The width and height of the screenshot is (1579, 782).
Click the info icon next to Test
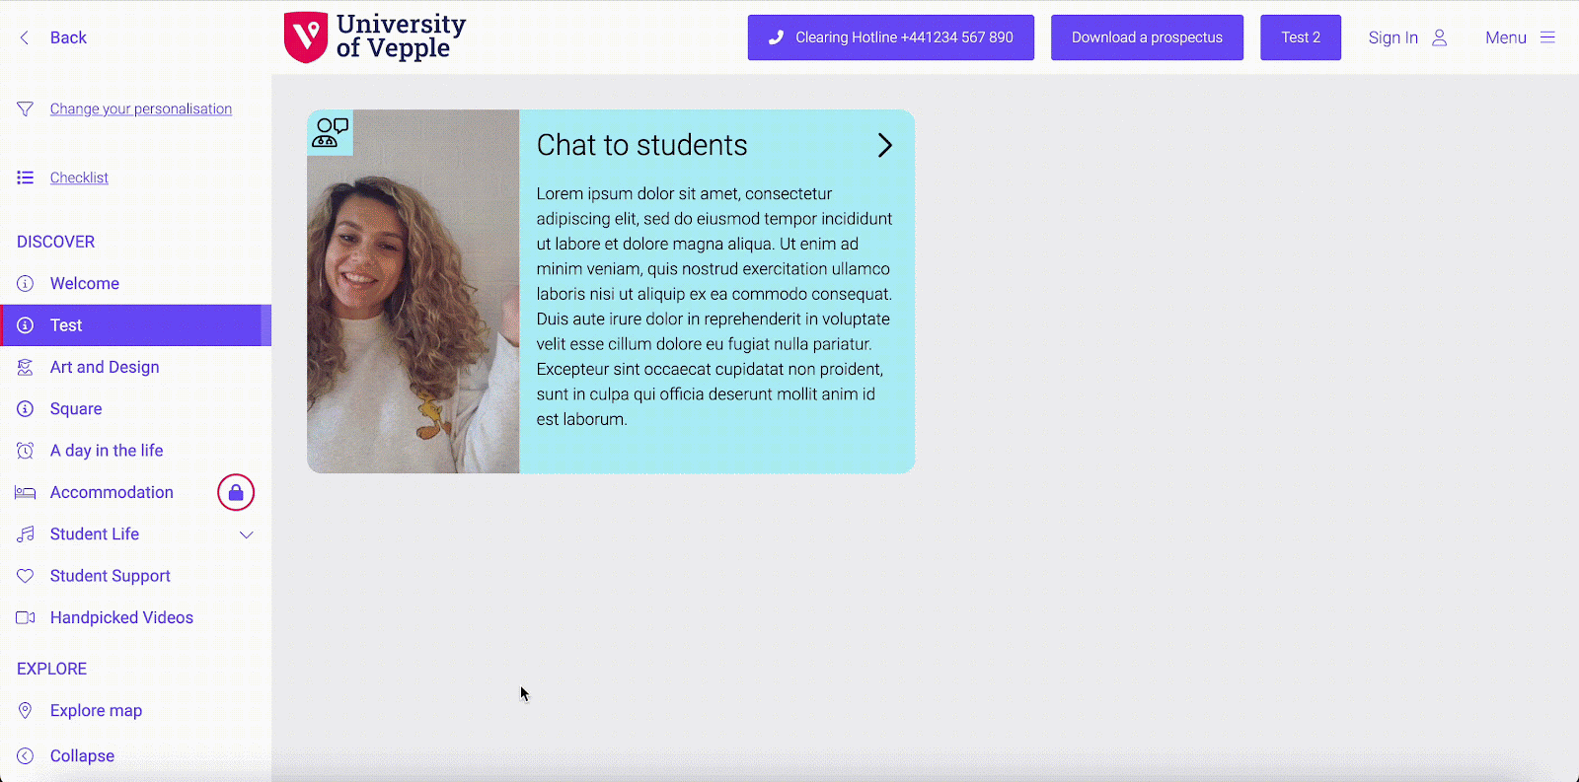click(26, 325)
